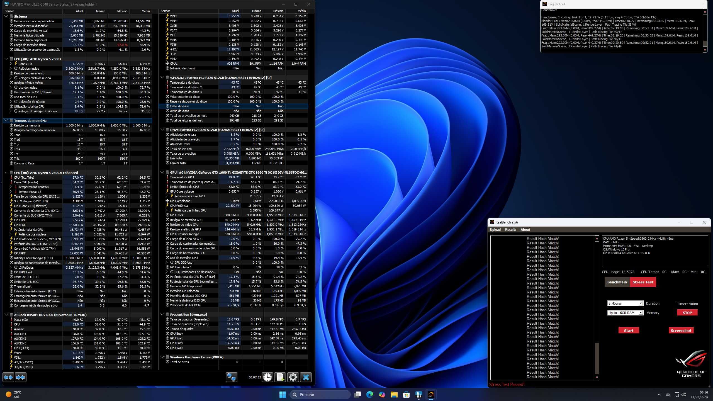
Task: Select the Carga da memória física row
Action: (77, 45)
